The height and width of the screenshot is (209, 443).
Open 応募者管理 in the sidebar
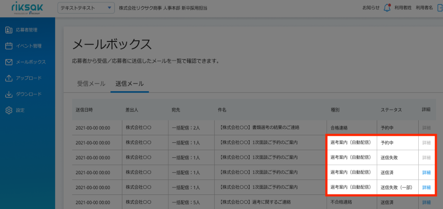[22, 30]
